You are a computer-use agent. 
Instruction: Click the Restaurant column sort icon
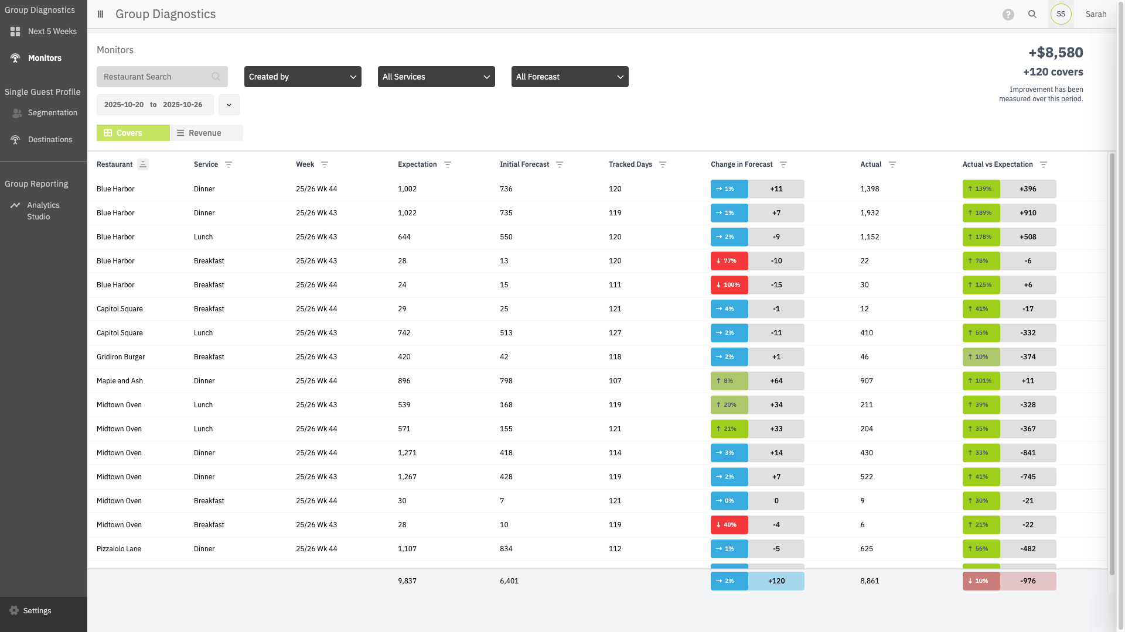pyautogui.click(x=142, y=164)
